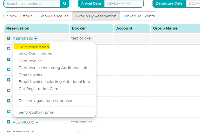Sort by the Booker column header
The image size is (200, 132).
tap(91, 28)
